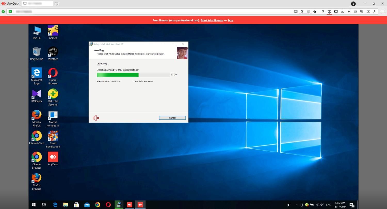Open AnyDesk display settings monitor icon

(x=336, y=12)
